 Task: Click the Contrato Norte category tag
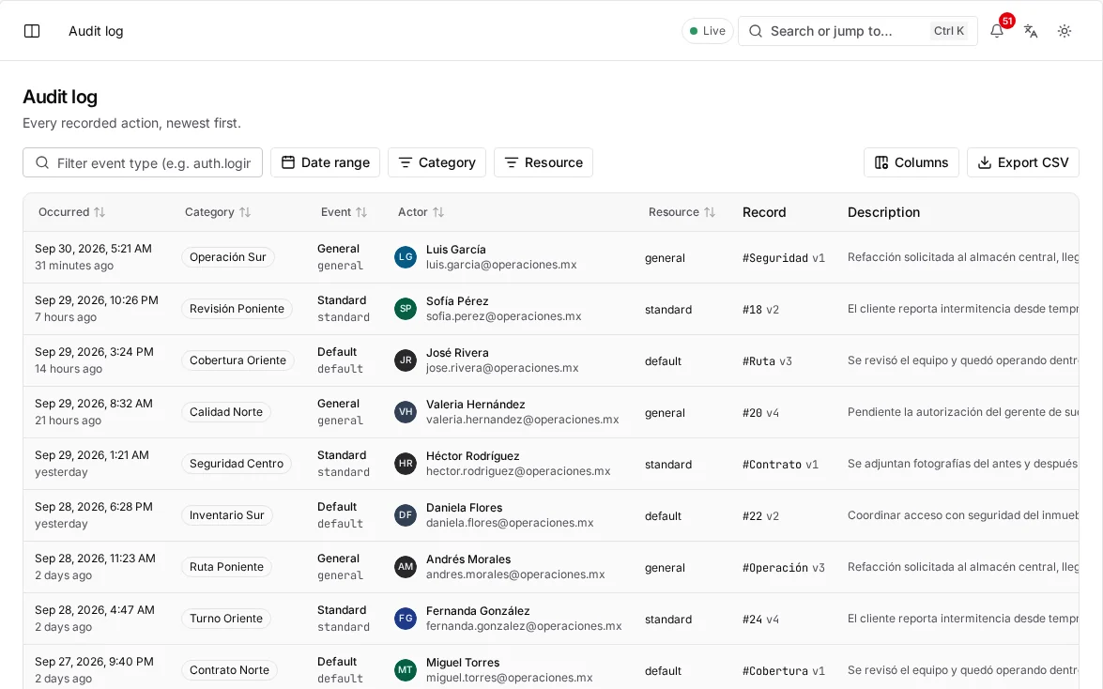click(x=229, y=670)
